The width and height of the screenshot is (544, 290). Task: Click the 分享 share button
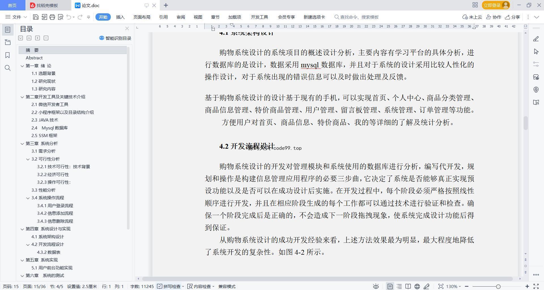pyautogui.click(x=512, y=17)
